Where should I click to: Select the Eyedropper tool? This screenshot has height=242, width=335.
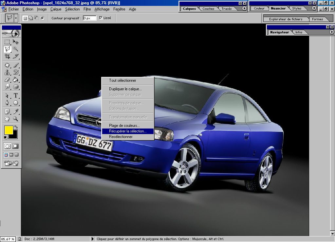point(15,112)
